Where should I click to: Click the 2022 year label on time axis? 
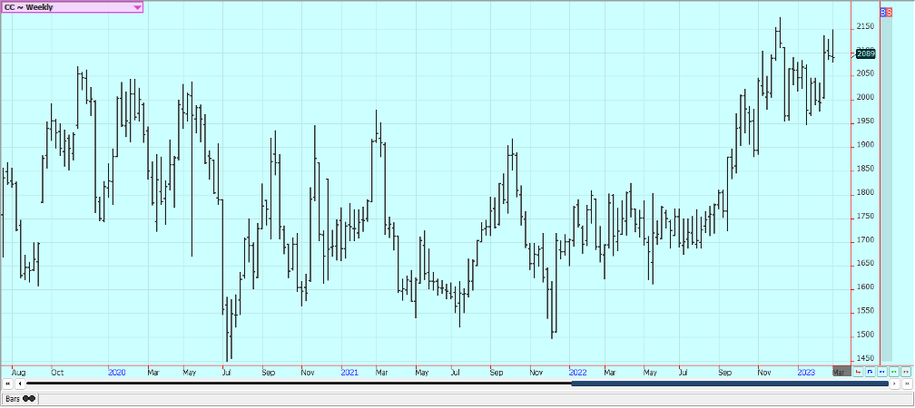577,372
